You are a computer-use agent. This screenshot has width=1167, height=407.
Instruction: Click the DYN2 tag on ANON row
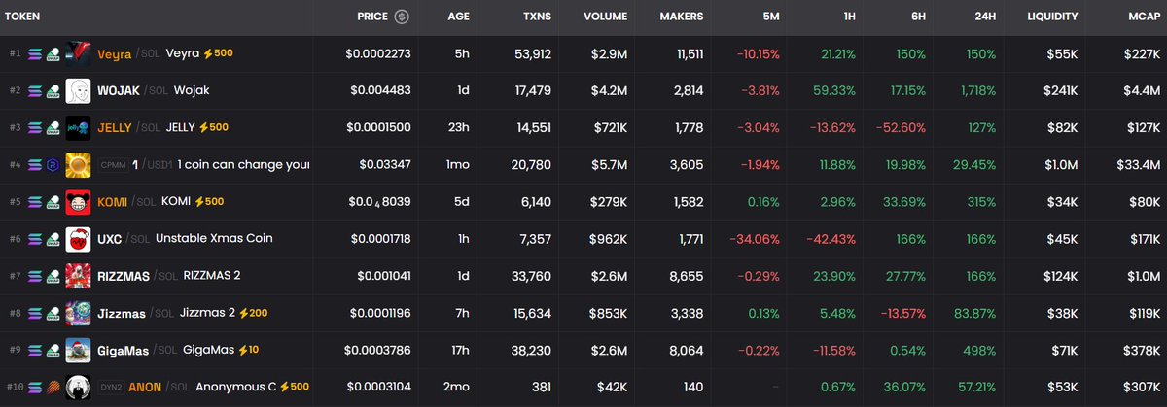109,386
